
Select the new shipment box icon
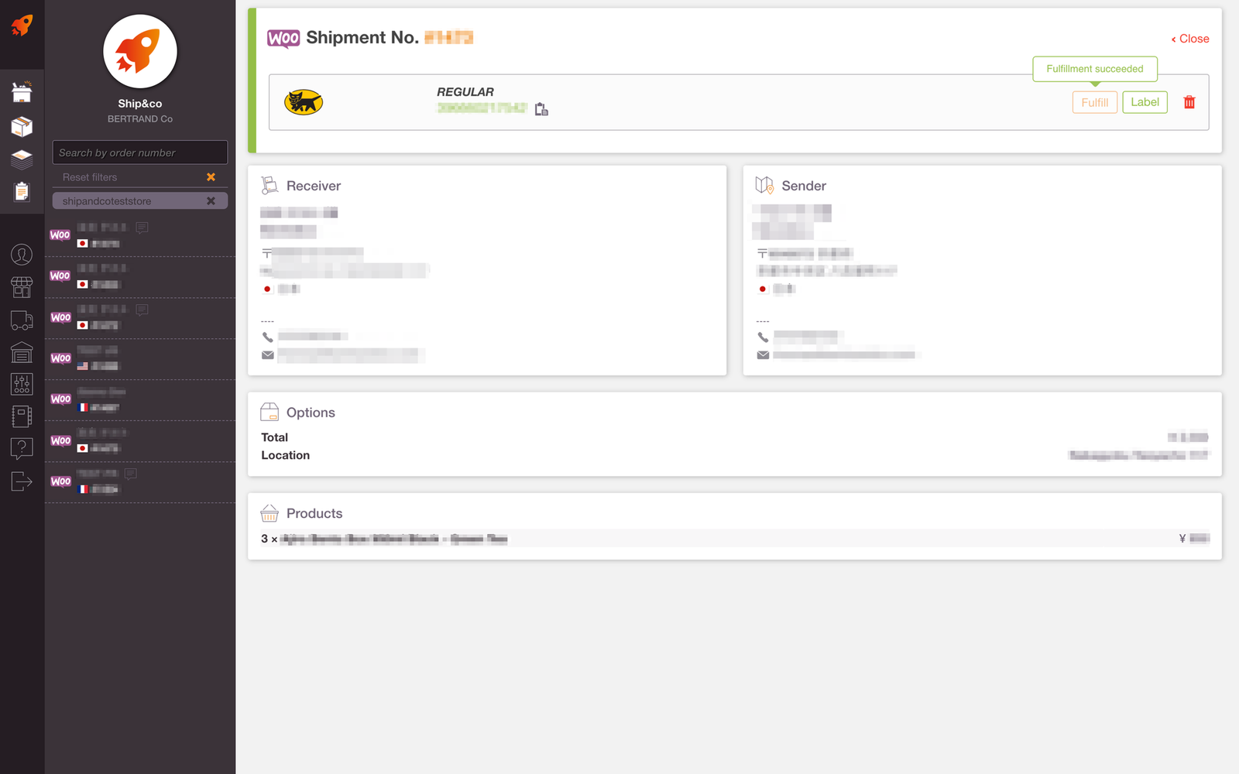tap(22, 91)
